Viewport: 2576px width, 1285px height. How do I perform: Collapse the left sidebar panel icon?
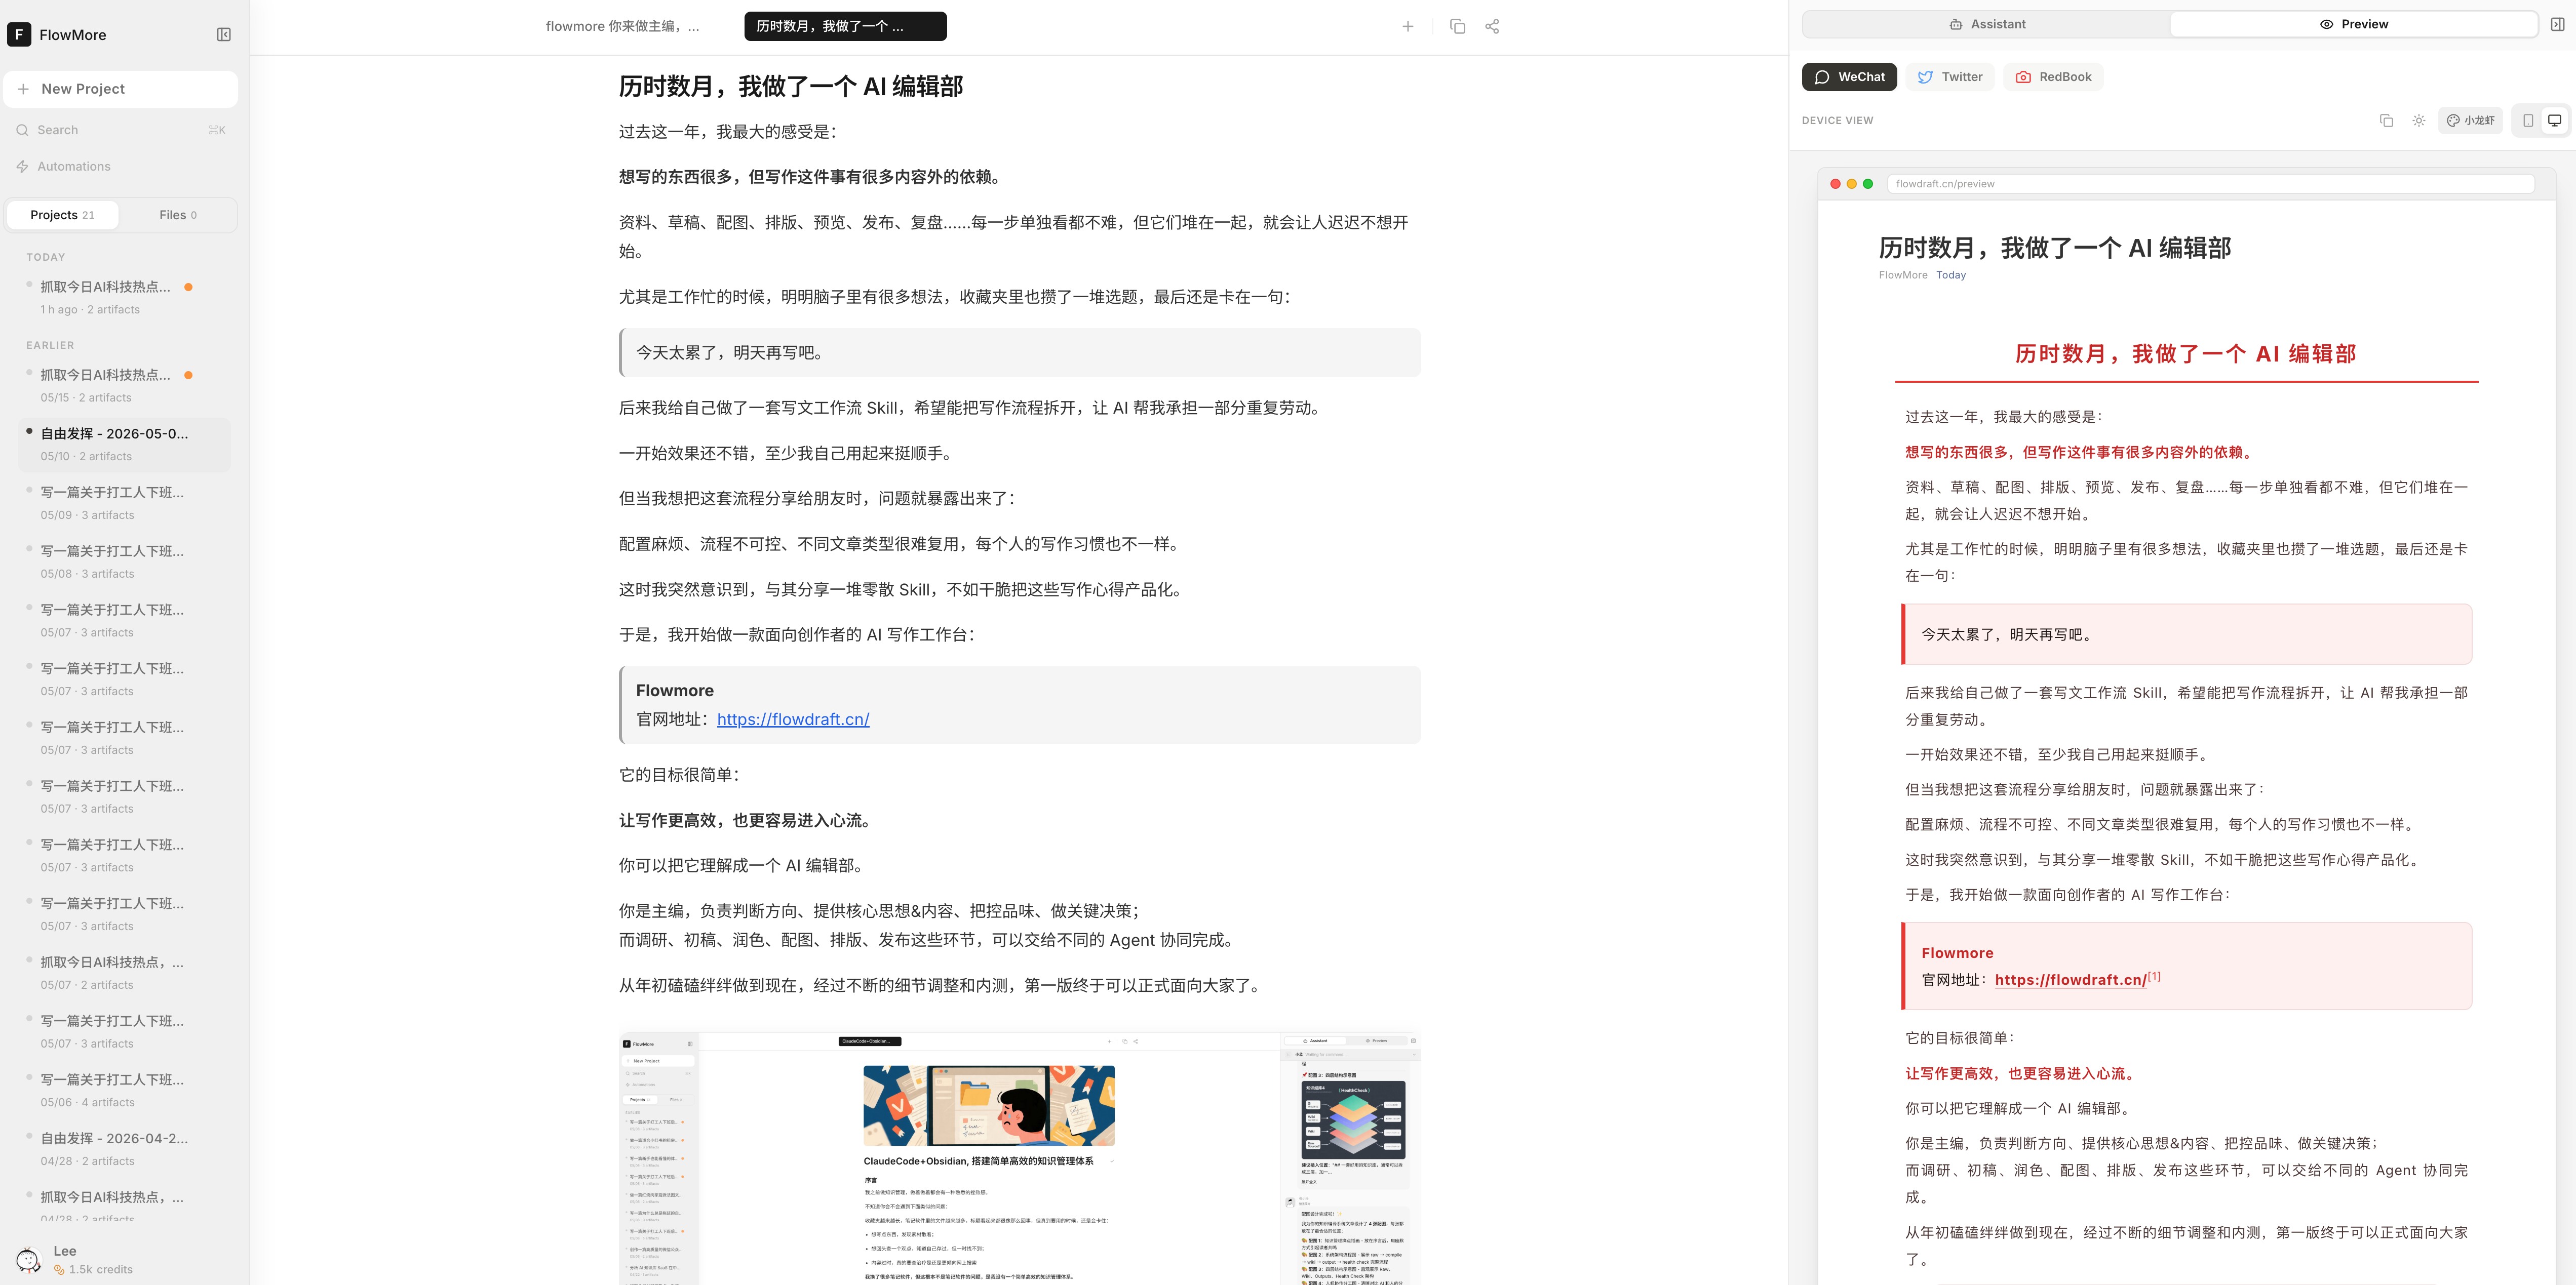[x=224, y=35]
